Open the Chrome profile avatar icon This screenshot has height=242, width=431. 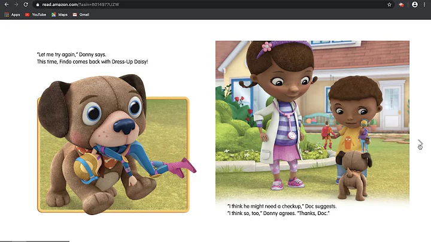tap(415, 4)
